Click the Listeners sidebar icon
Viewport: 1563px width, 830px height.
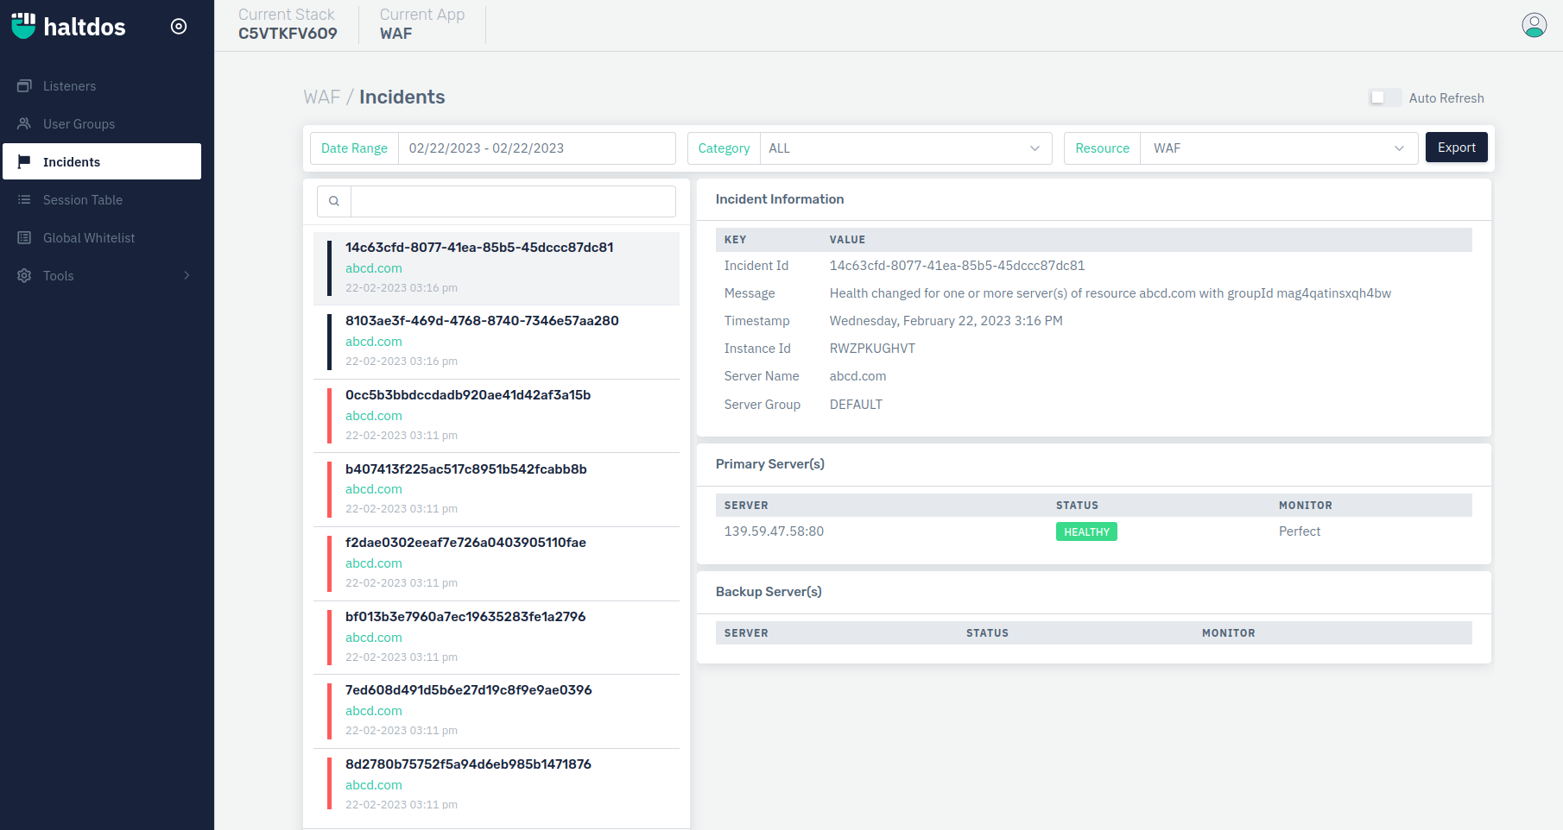(x=24, y=85)
